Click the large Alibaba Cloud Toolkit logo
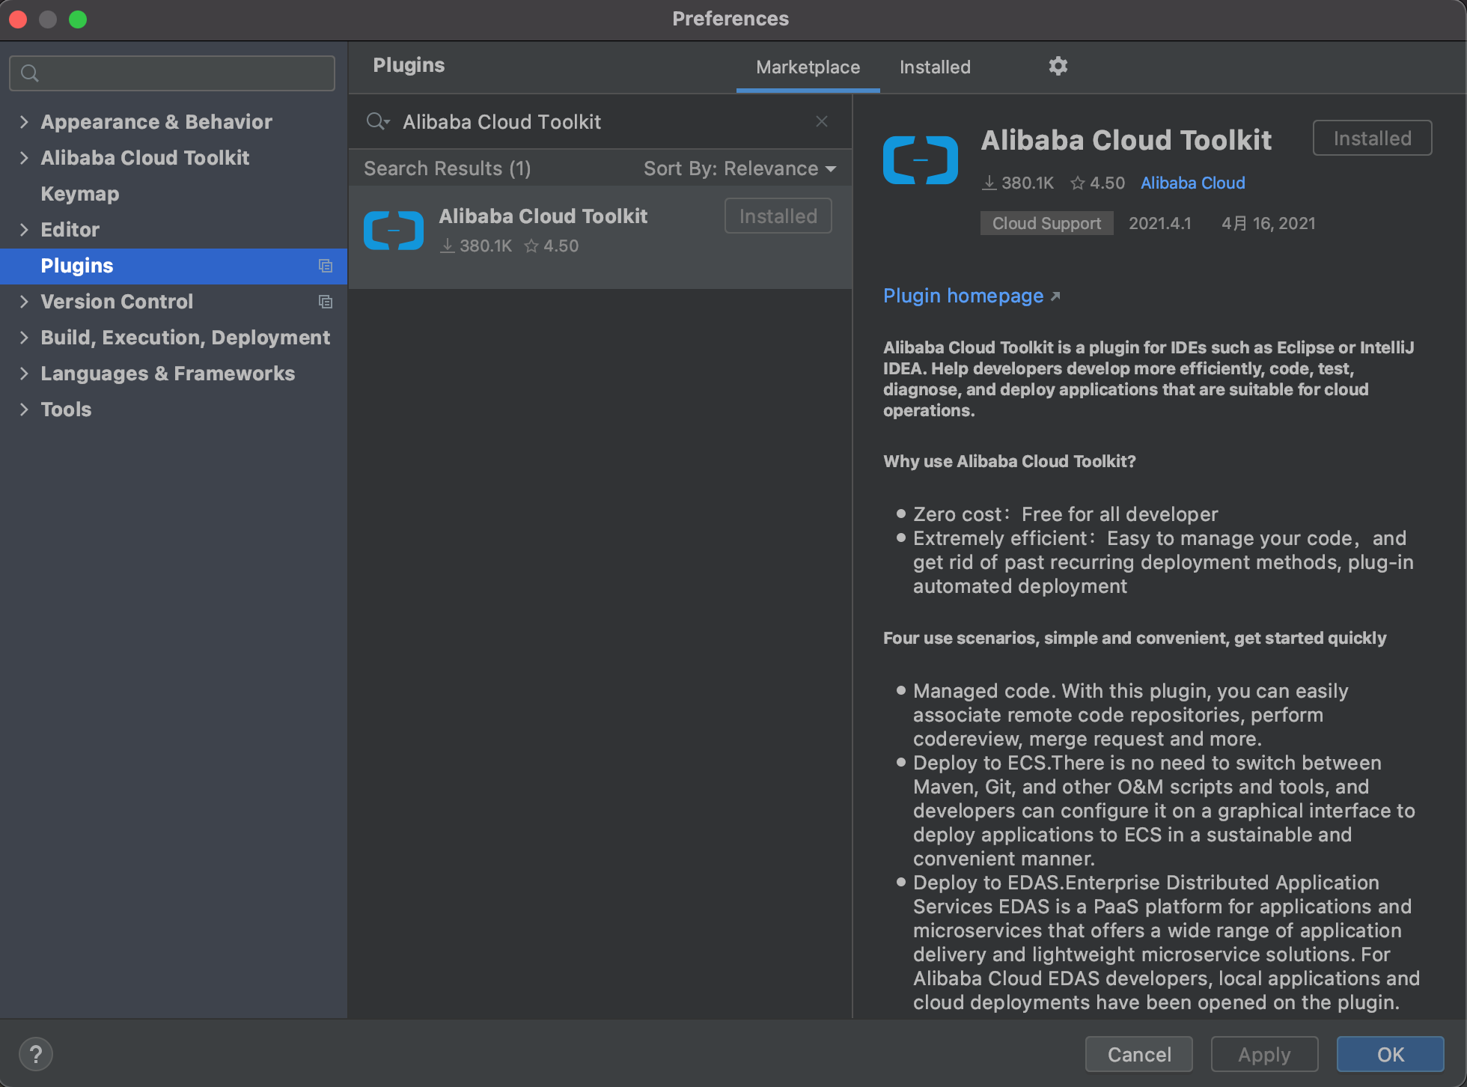The width and height of the screenshot is (1467, 1087). [x=920, y=160]
